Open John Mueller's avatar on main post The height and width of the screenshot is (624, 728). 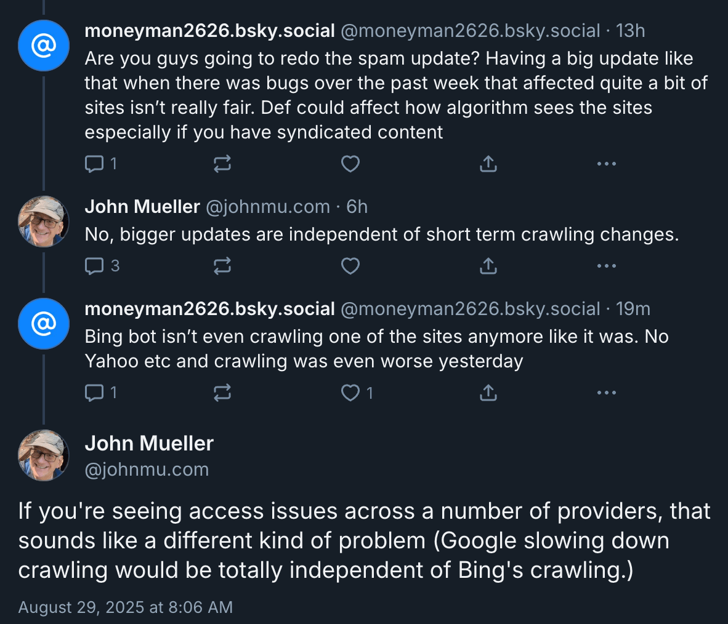coord(43,455)
